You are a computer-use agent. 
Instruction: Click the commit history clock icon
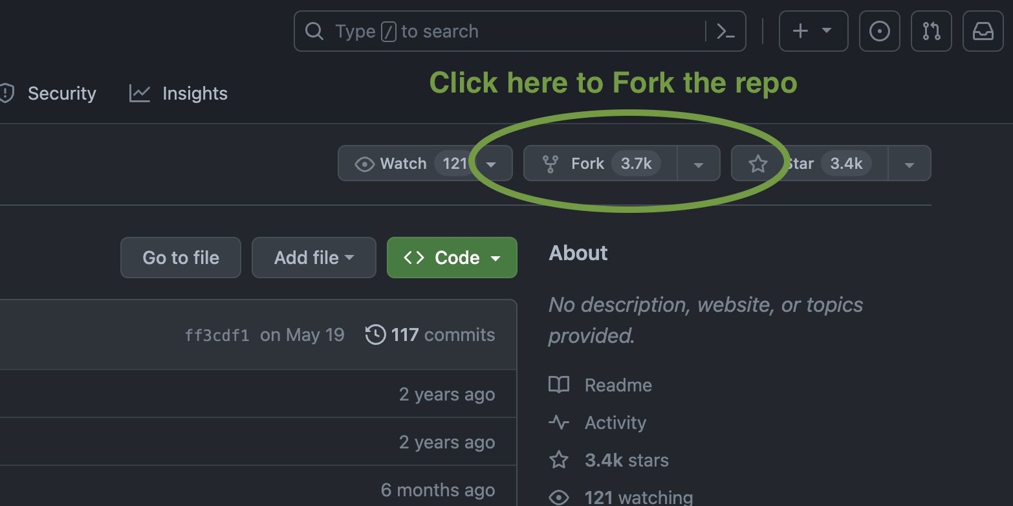coord(376,335)
